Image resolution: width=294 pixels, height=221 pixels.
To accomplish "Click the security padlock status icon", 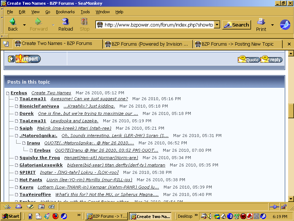I will click(284, 207).
